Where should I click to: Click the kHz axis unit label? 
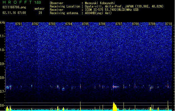(3, 22)
